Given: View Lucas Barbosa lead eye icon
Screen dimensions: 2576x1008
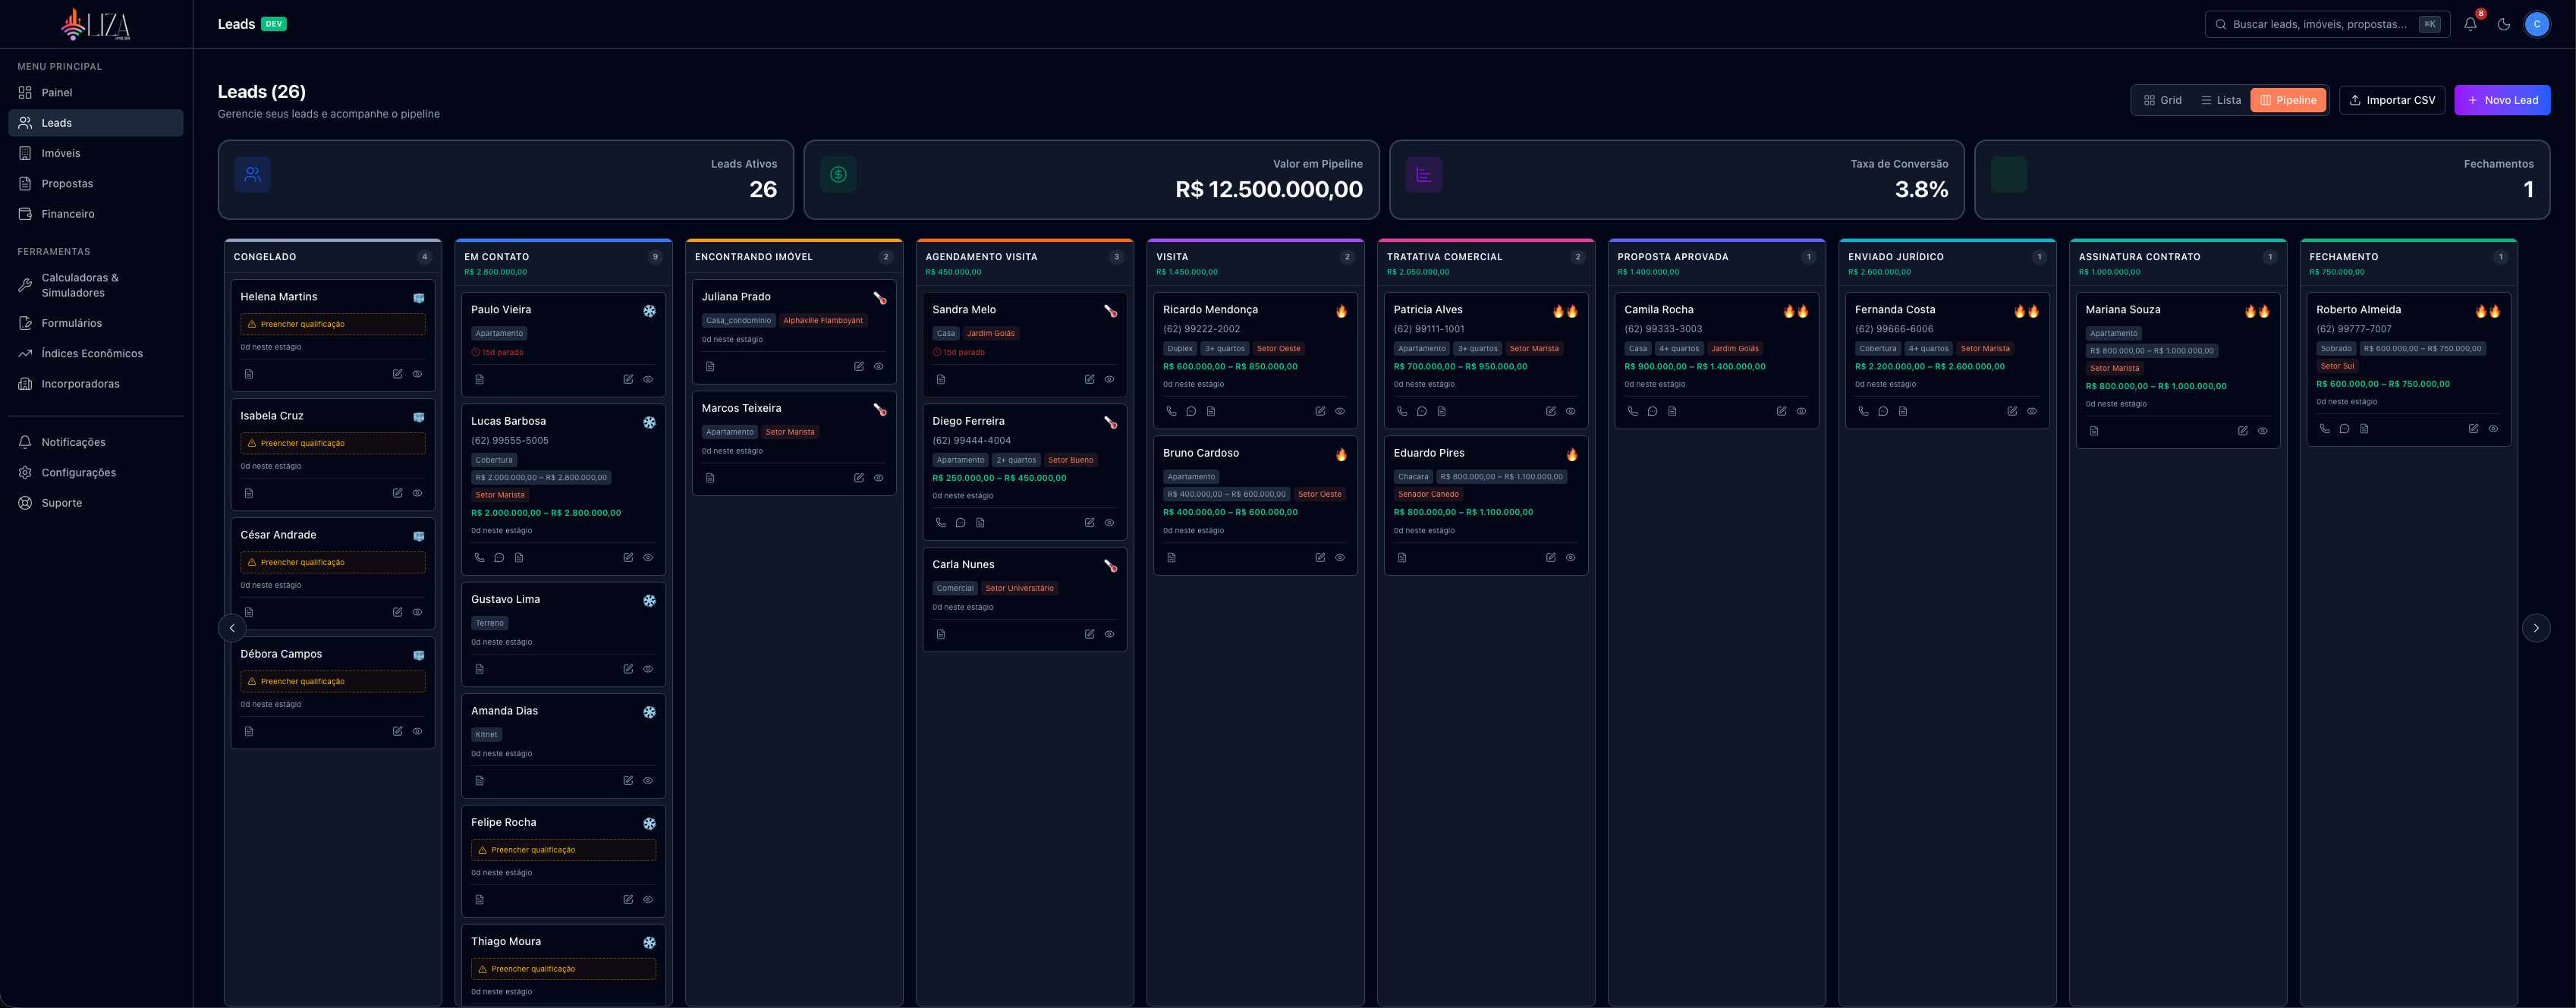Looking at the screenshot, I should [648, 558].
